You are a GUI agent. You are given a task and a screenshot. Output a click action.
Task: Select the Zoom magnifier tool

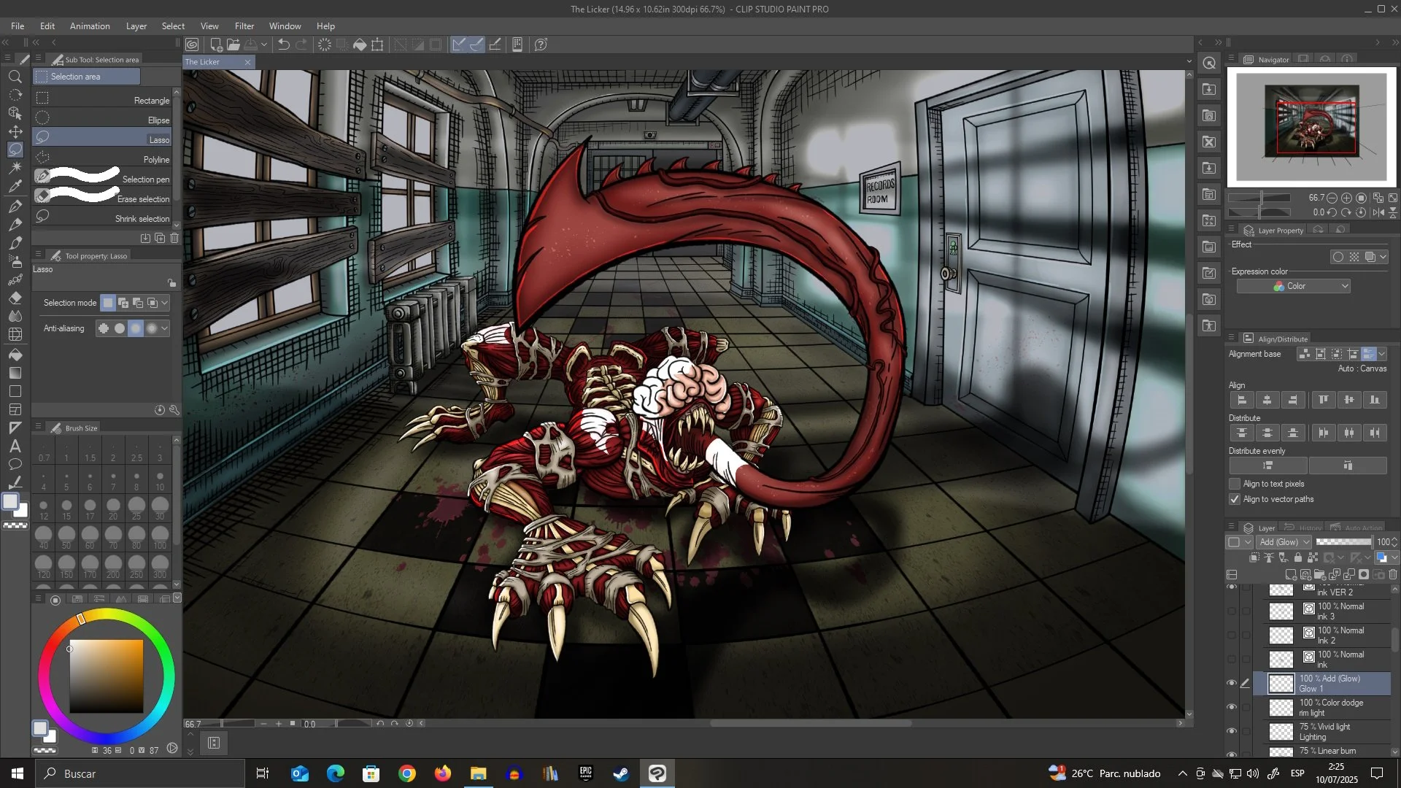(x=15, y=77)
